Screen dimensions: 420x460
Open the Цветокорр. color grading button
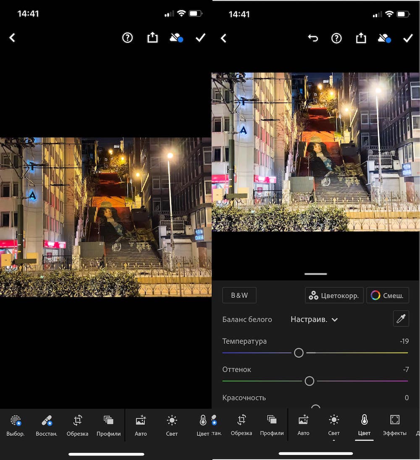tap(334, 295)
